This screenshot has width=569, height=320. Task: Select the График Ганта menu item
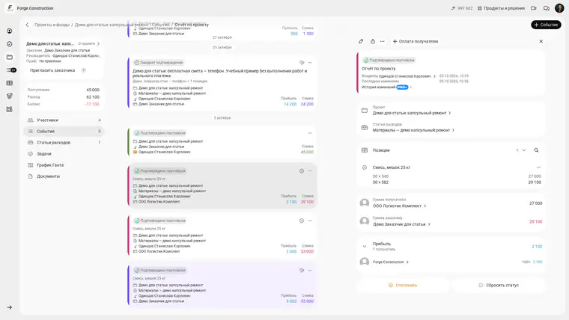coord(64,165)
